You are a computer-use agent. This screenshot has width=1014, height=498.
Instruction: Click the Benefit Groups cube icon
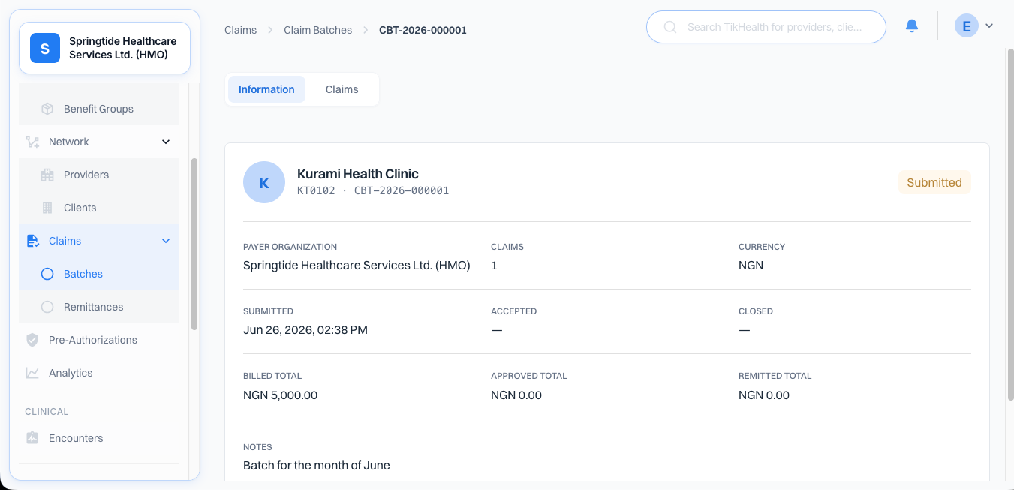[x=47, y=109]
